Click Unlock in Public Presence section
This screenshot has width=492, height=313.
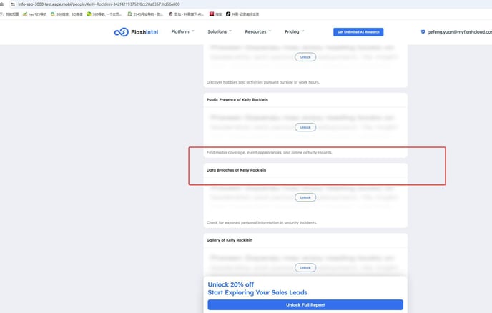point(305,127)
